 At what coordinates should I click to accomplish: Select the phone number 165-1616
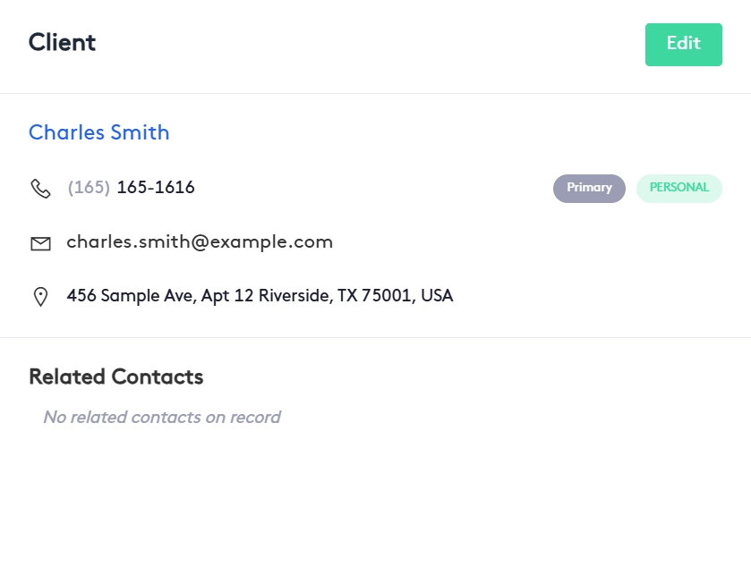(x=156, y=188)
